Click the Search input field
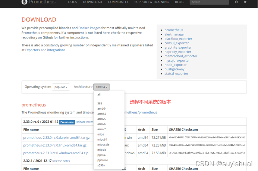This screenshot has height=171, width=258. click(209, 2)
